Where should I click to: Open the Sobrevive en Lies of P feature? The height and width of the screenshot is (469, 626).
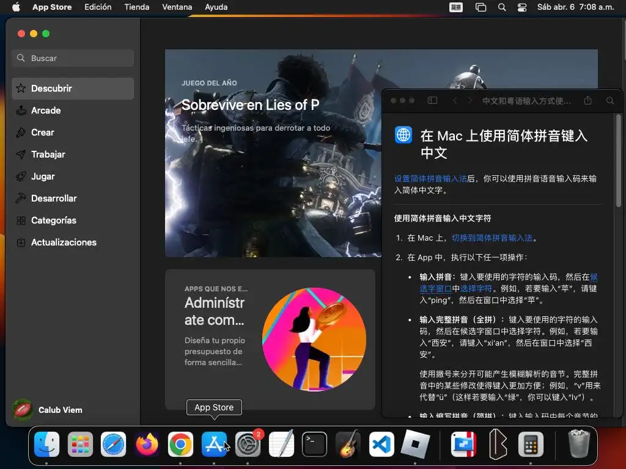pyautogui.click(x=273, y=153)
